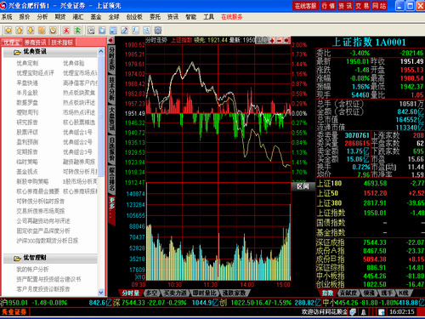
Task: Open the 期货 menu
Action: [60, 17]
